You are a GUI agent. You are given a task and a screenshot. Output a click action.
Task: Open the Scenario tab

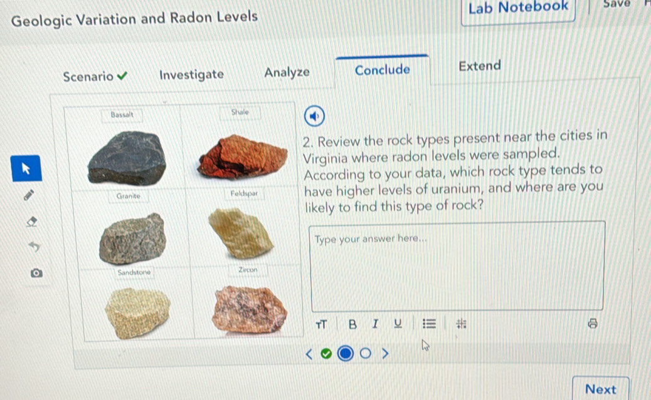point(95,76)
